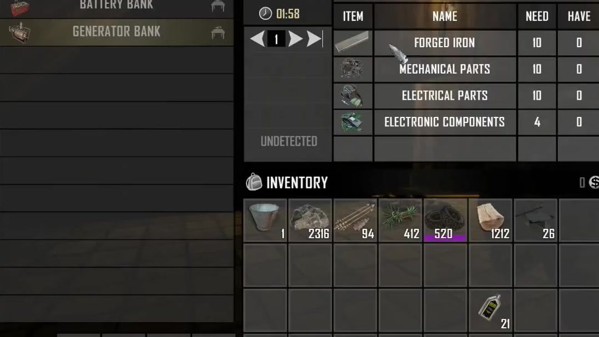Pick the bucket in inventory
This screenshot has height=337, width=599.
[x=265, y=220]
